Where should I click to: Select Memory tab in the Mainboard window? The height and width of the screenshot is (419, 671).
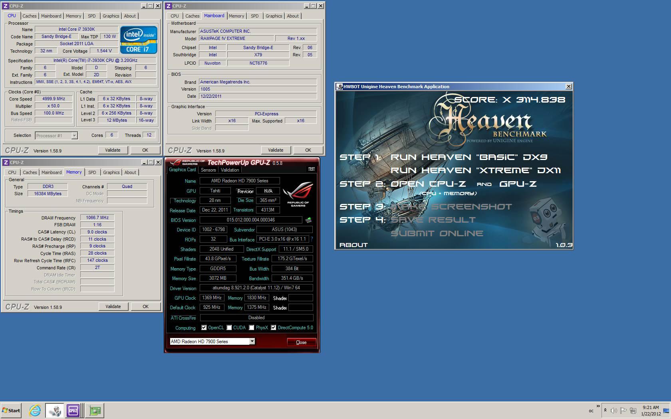click(x=236, y=16)
